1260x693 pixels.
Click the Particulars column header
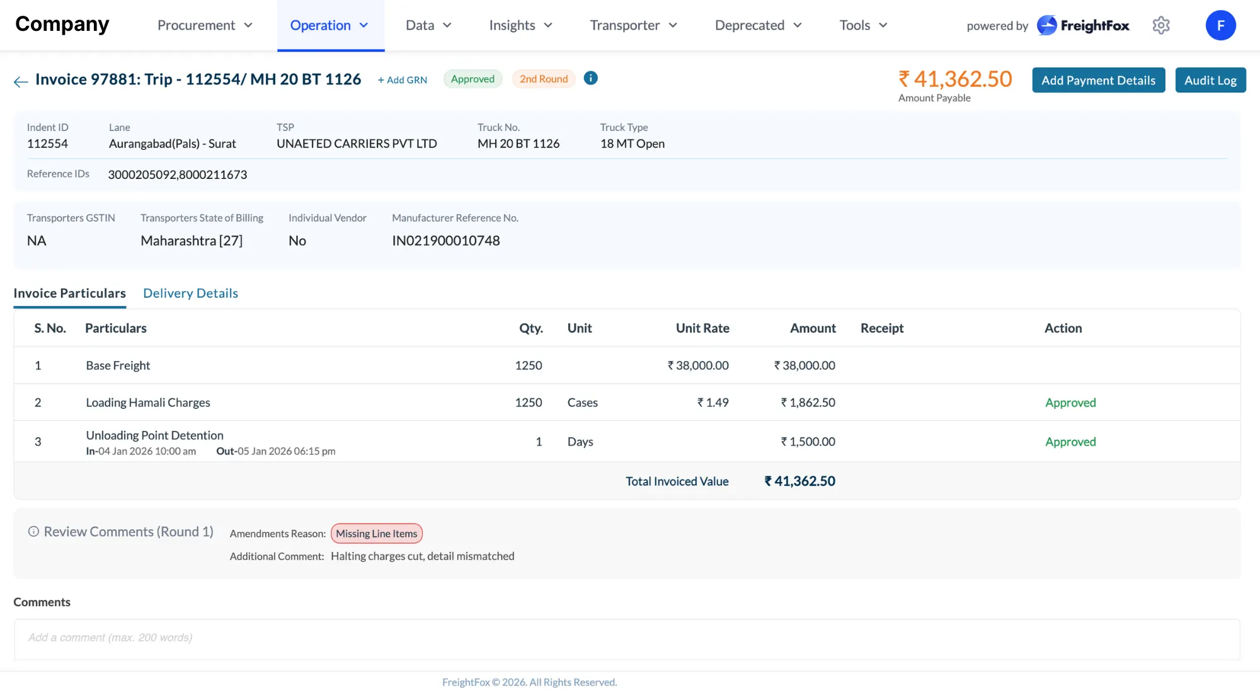coord(115,328)
